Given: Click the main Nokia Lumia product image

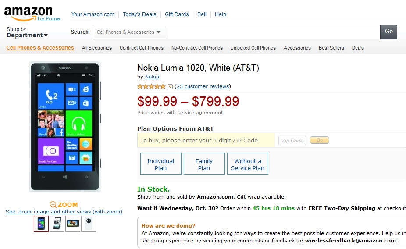Looking at the screenshot, I should (65, 126).
